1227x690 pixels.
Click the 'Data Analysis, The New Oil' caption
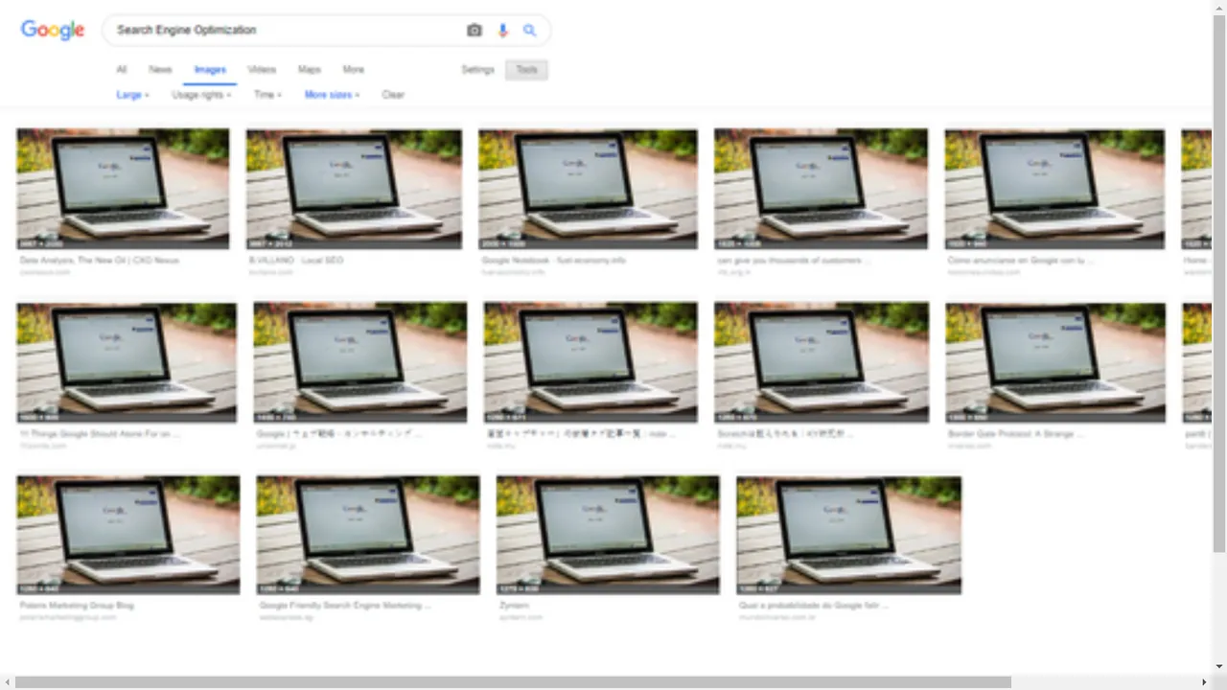click(99, 260)
